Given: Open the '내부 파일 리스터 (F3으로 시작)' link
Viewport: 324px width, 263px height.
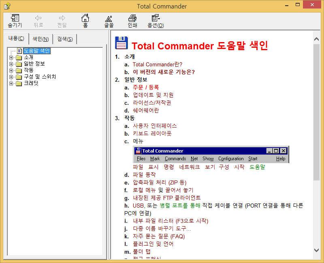Looking at the screenshot, I should click(171, 221).
